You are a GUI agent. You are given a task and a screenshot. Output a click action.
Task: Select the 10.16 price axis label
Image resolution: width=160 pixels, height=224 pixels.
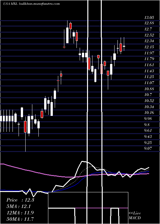click(x=149, y=113)
